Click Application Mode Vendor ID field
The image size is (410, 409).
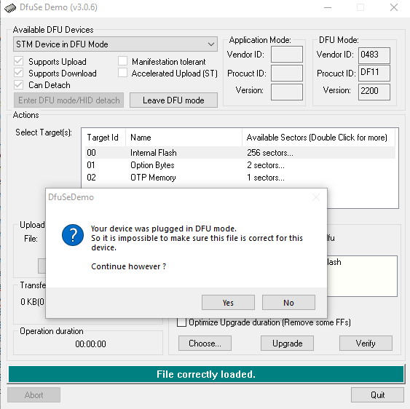point(287,55)
